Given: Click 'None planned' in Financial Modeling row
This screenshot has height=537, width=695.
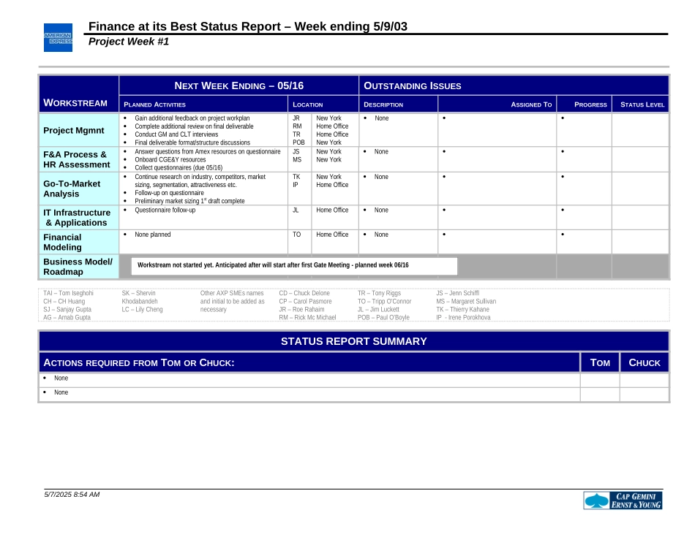Looking at the screenshot, I should [152, 235].
